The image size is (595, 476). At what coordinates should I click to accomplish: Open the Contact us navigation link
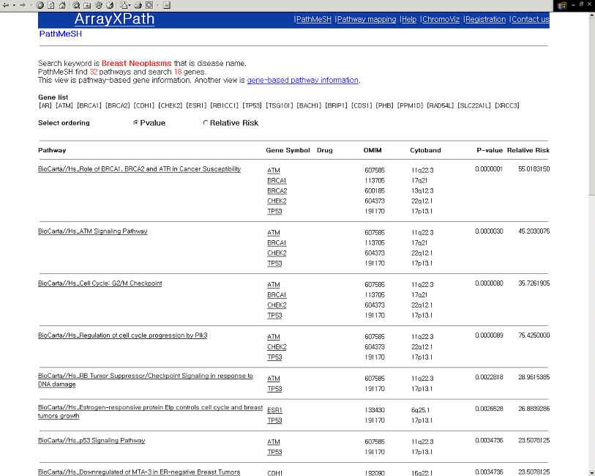coord(530,19)
